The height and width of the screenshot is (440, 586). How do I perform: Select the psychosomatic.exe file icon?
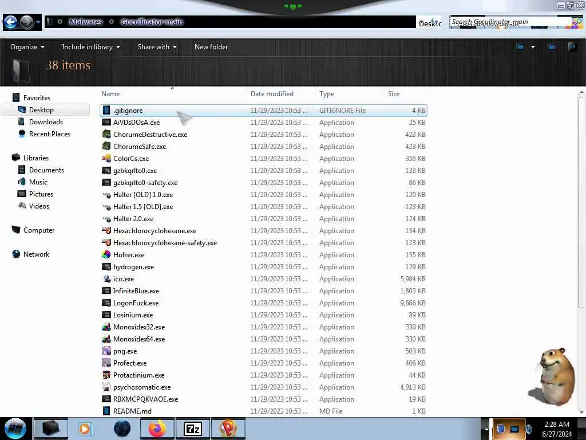tap(106, 387)
